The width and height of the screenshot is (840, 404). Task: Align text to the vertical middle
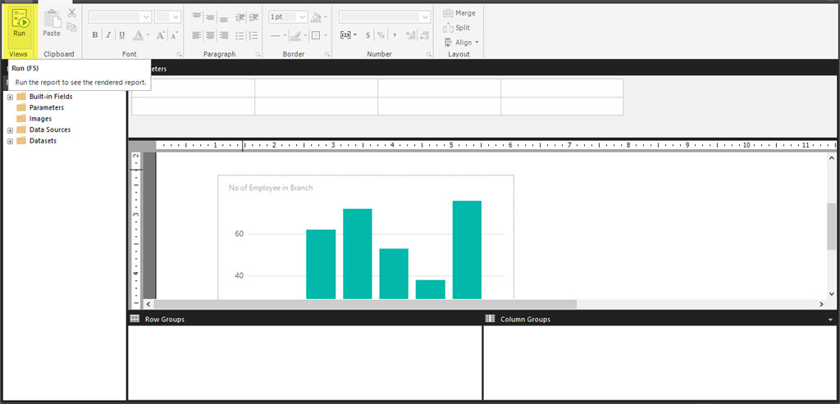tap(211, 17)
